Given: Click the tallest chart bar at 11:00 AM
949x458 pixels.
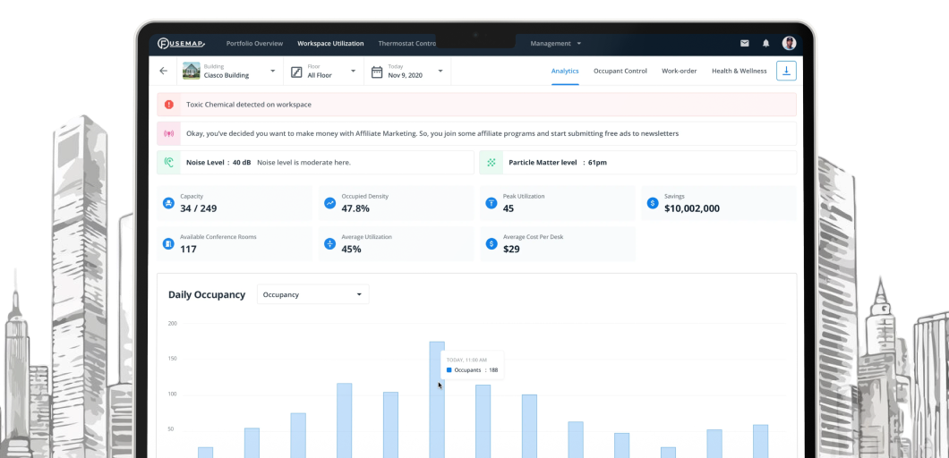Looking at the screenshot, I should click(437, 399).
